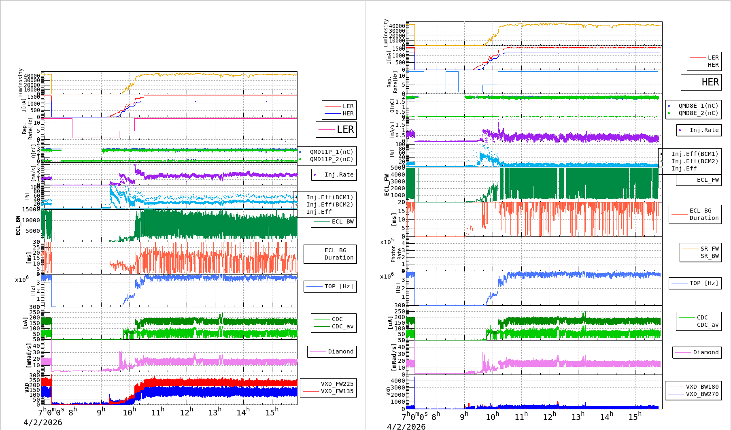
Task: Select the VXD_BW270 legend entry
Action: tap(702, 394)
